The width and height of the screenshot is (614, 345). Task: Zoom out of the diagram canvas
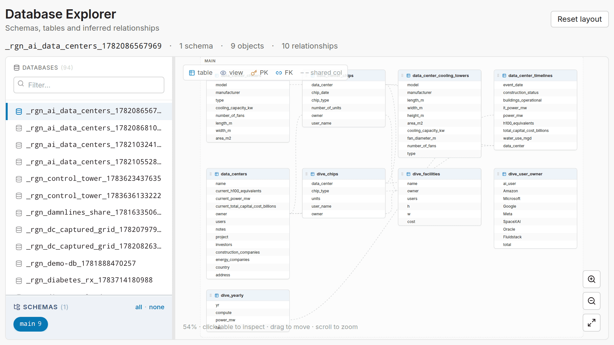(x=592, y=301)
